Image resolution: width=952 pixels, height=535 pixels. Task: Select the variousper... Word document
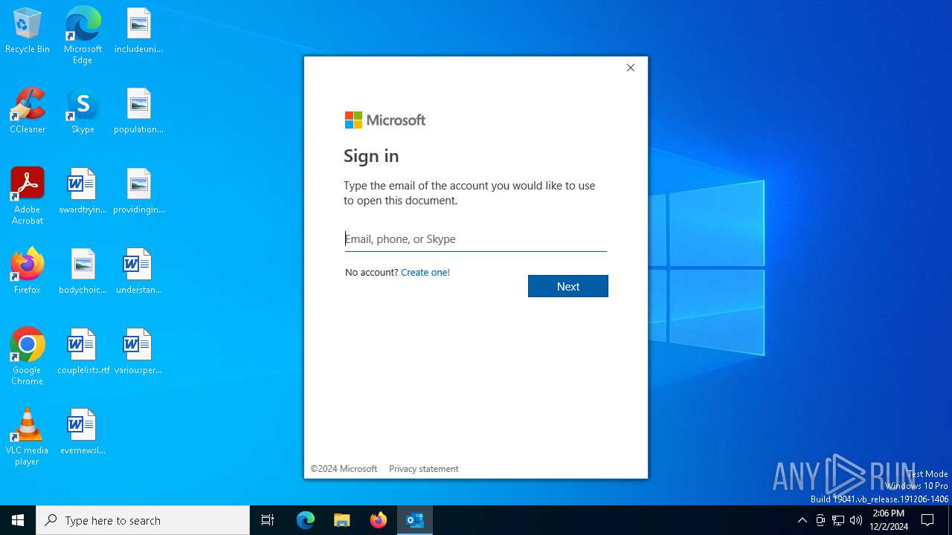coord(138,352)
